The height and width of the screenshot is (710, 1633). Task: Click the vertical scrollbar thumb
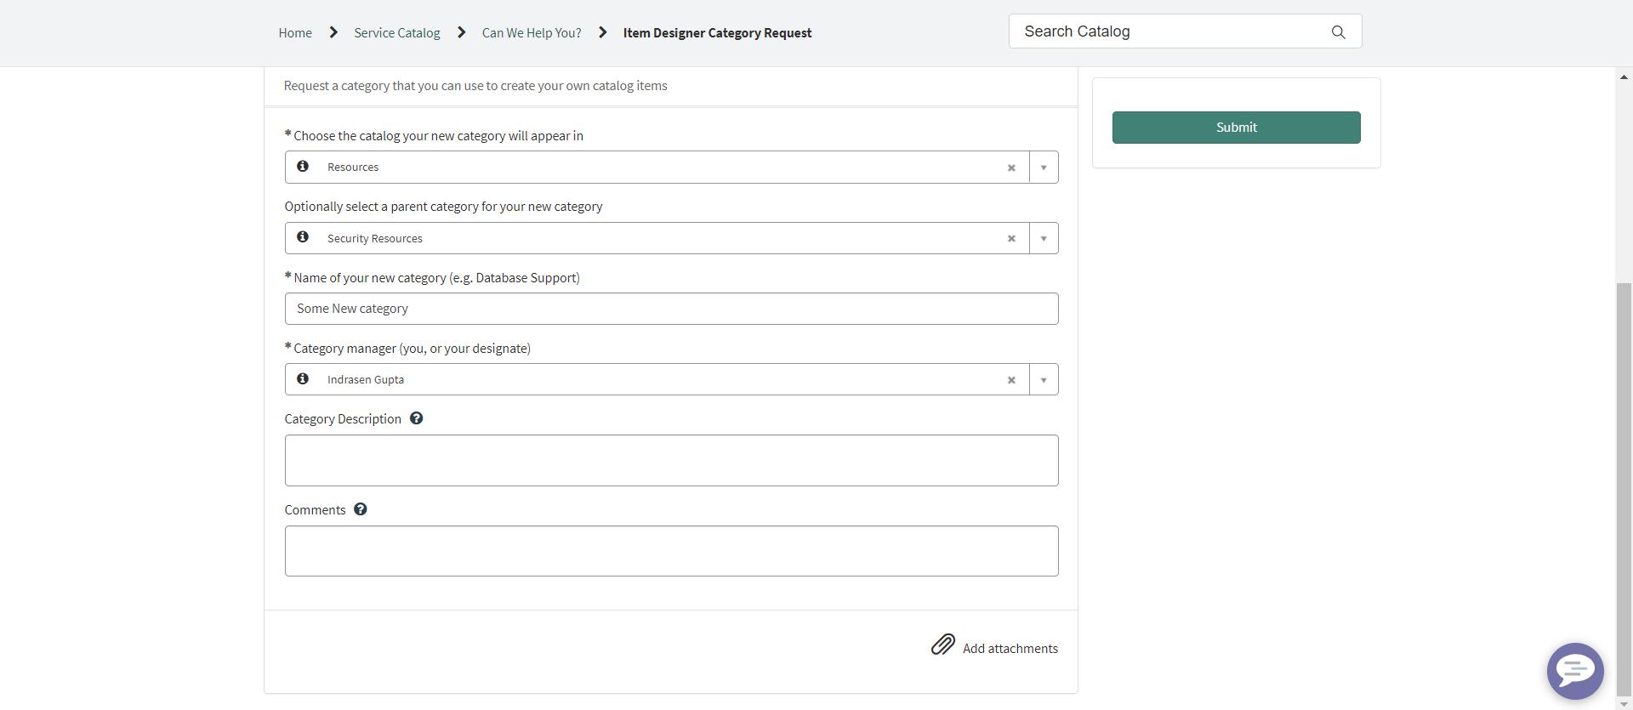tap(1624, 489)
